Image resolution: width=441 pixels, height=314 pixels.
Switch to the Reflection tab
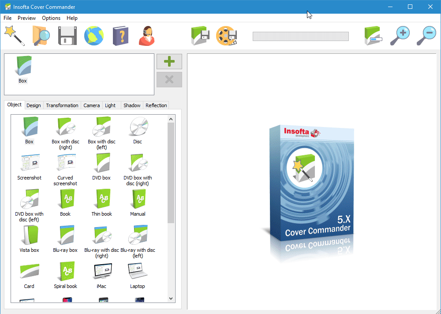click(156, 105)
